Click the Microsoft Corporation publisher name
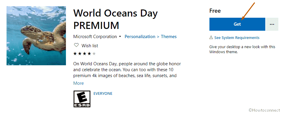Image resolution: width=284 pixels, height=114 pixels. 95,37
